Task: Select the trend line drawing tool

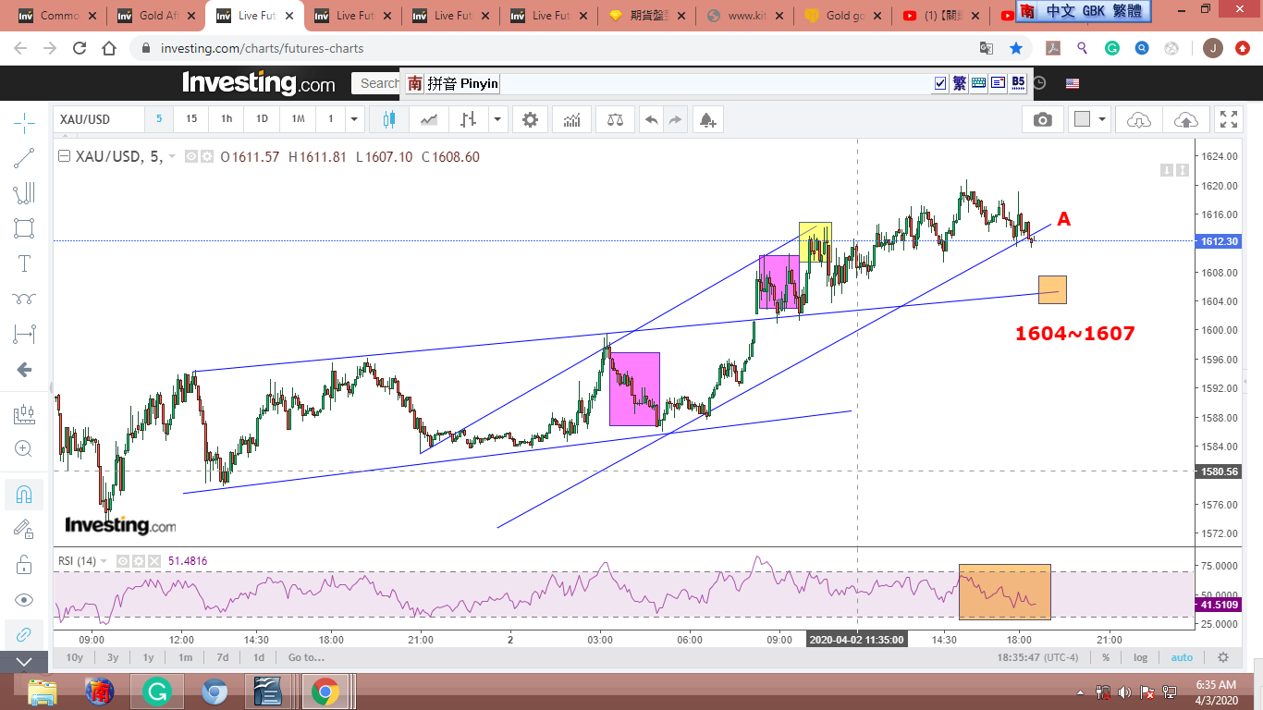Action: [x=24, y=158]
